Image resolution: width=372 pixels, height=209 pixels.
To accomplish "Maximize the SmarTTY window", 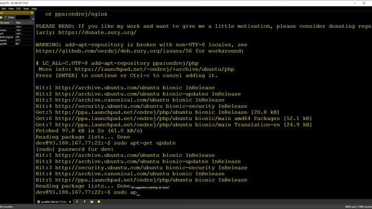I will point(364,3).
